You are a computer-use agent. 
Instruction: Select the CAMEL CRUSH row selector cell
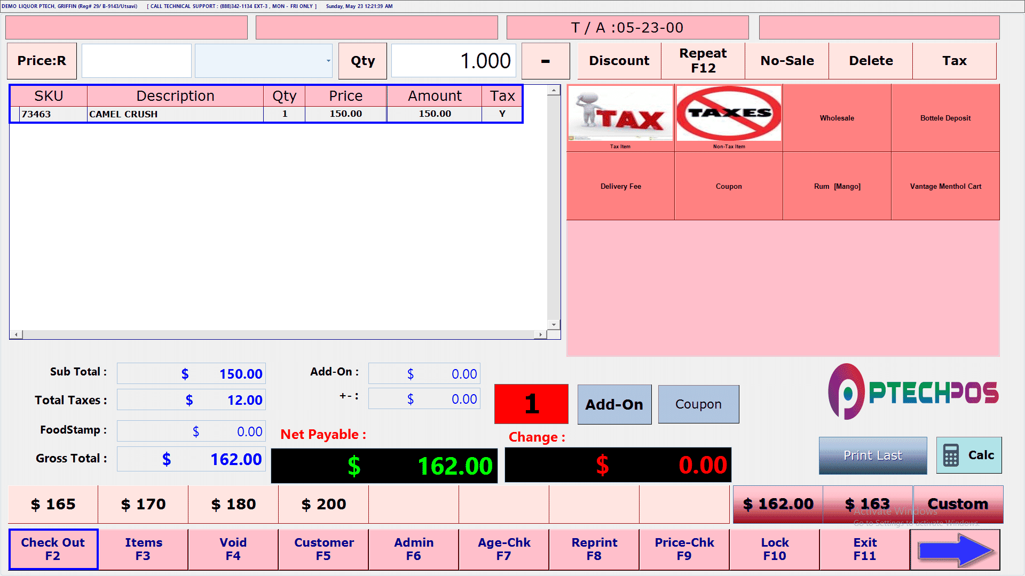[15, 114]
